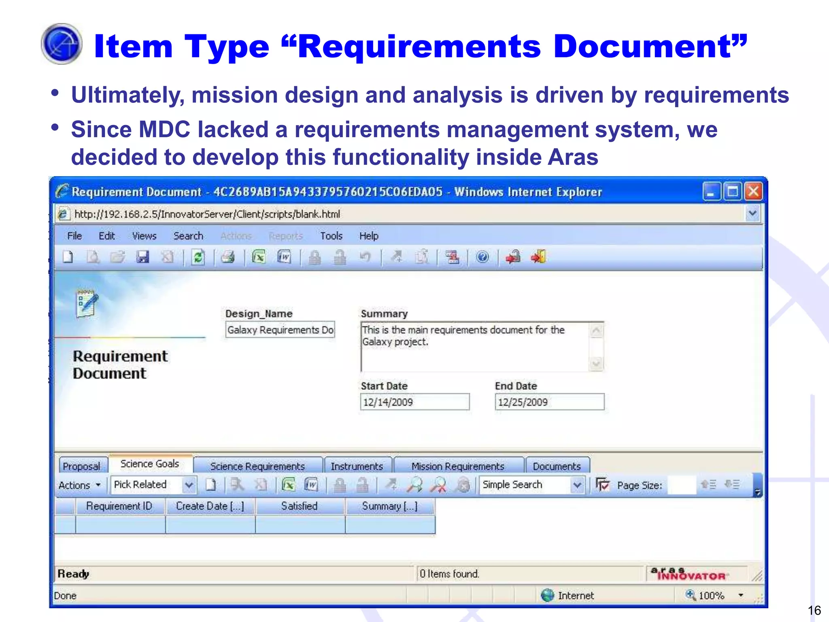The height and width of the screenshot is (622, 829).
Task: Expand the Pick Related dropdown
Action: coord(189,485)
